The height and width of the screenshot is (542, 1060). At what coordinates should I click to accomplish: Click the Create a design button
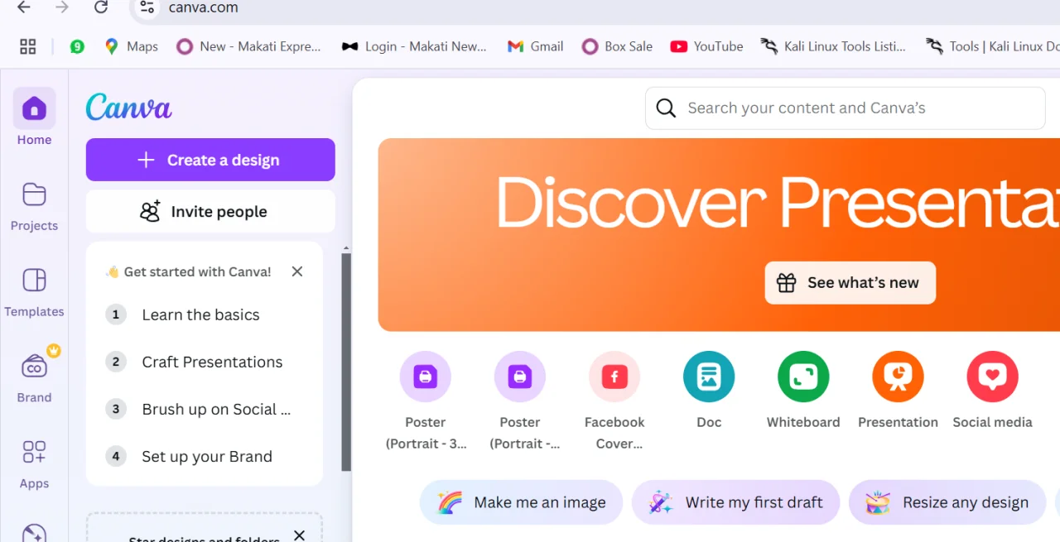[x=210, y=160]
